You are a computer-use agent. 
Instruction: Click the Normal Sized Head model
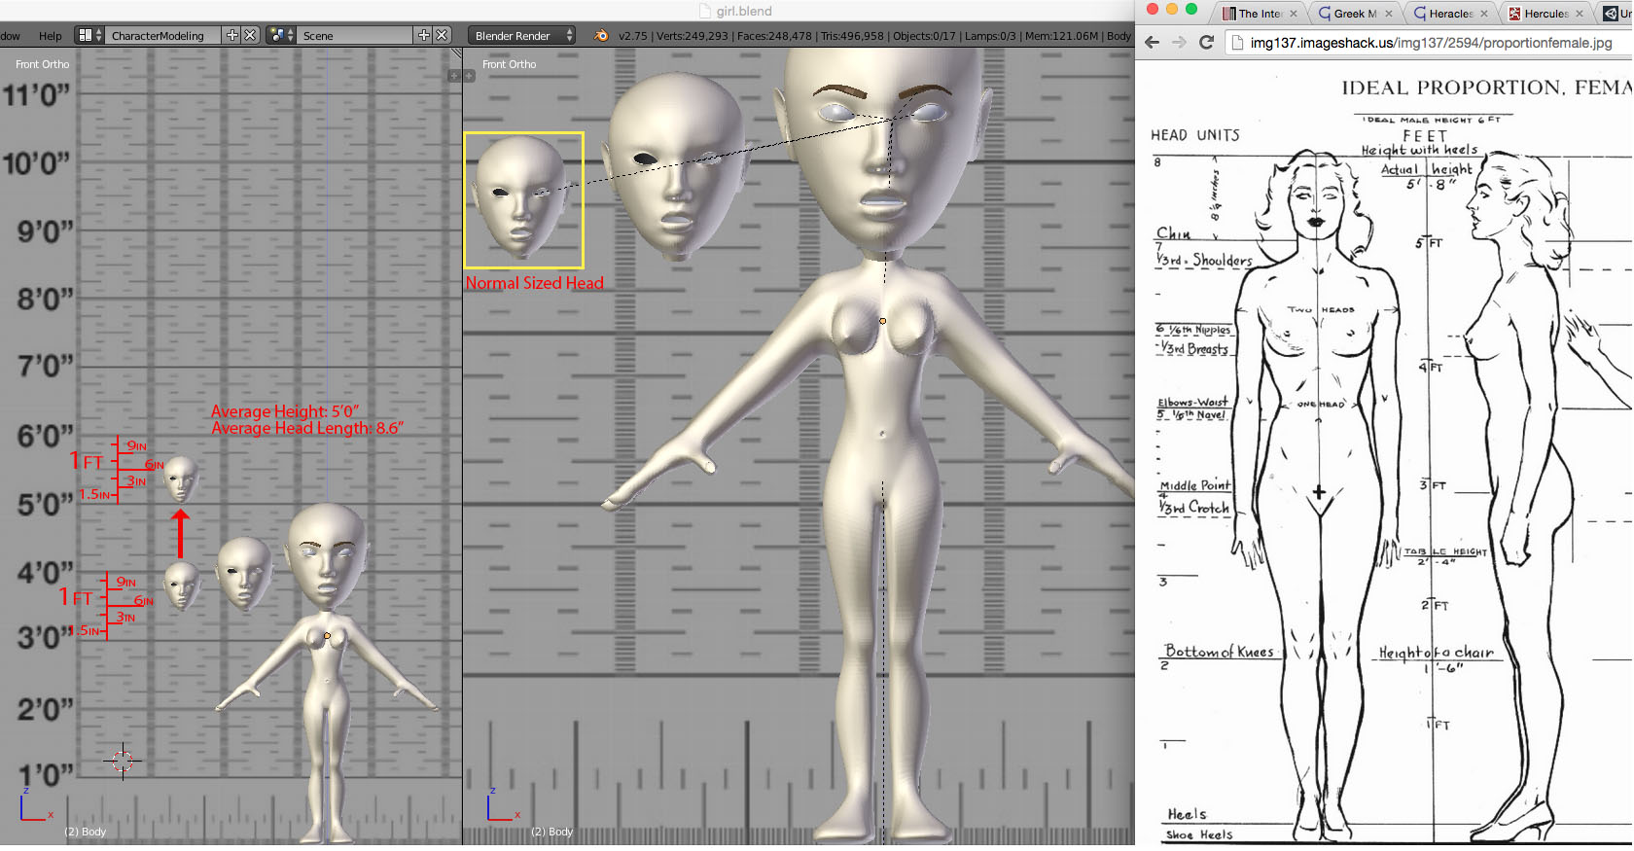coord(520,197)
